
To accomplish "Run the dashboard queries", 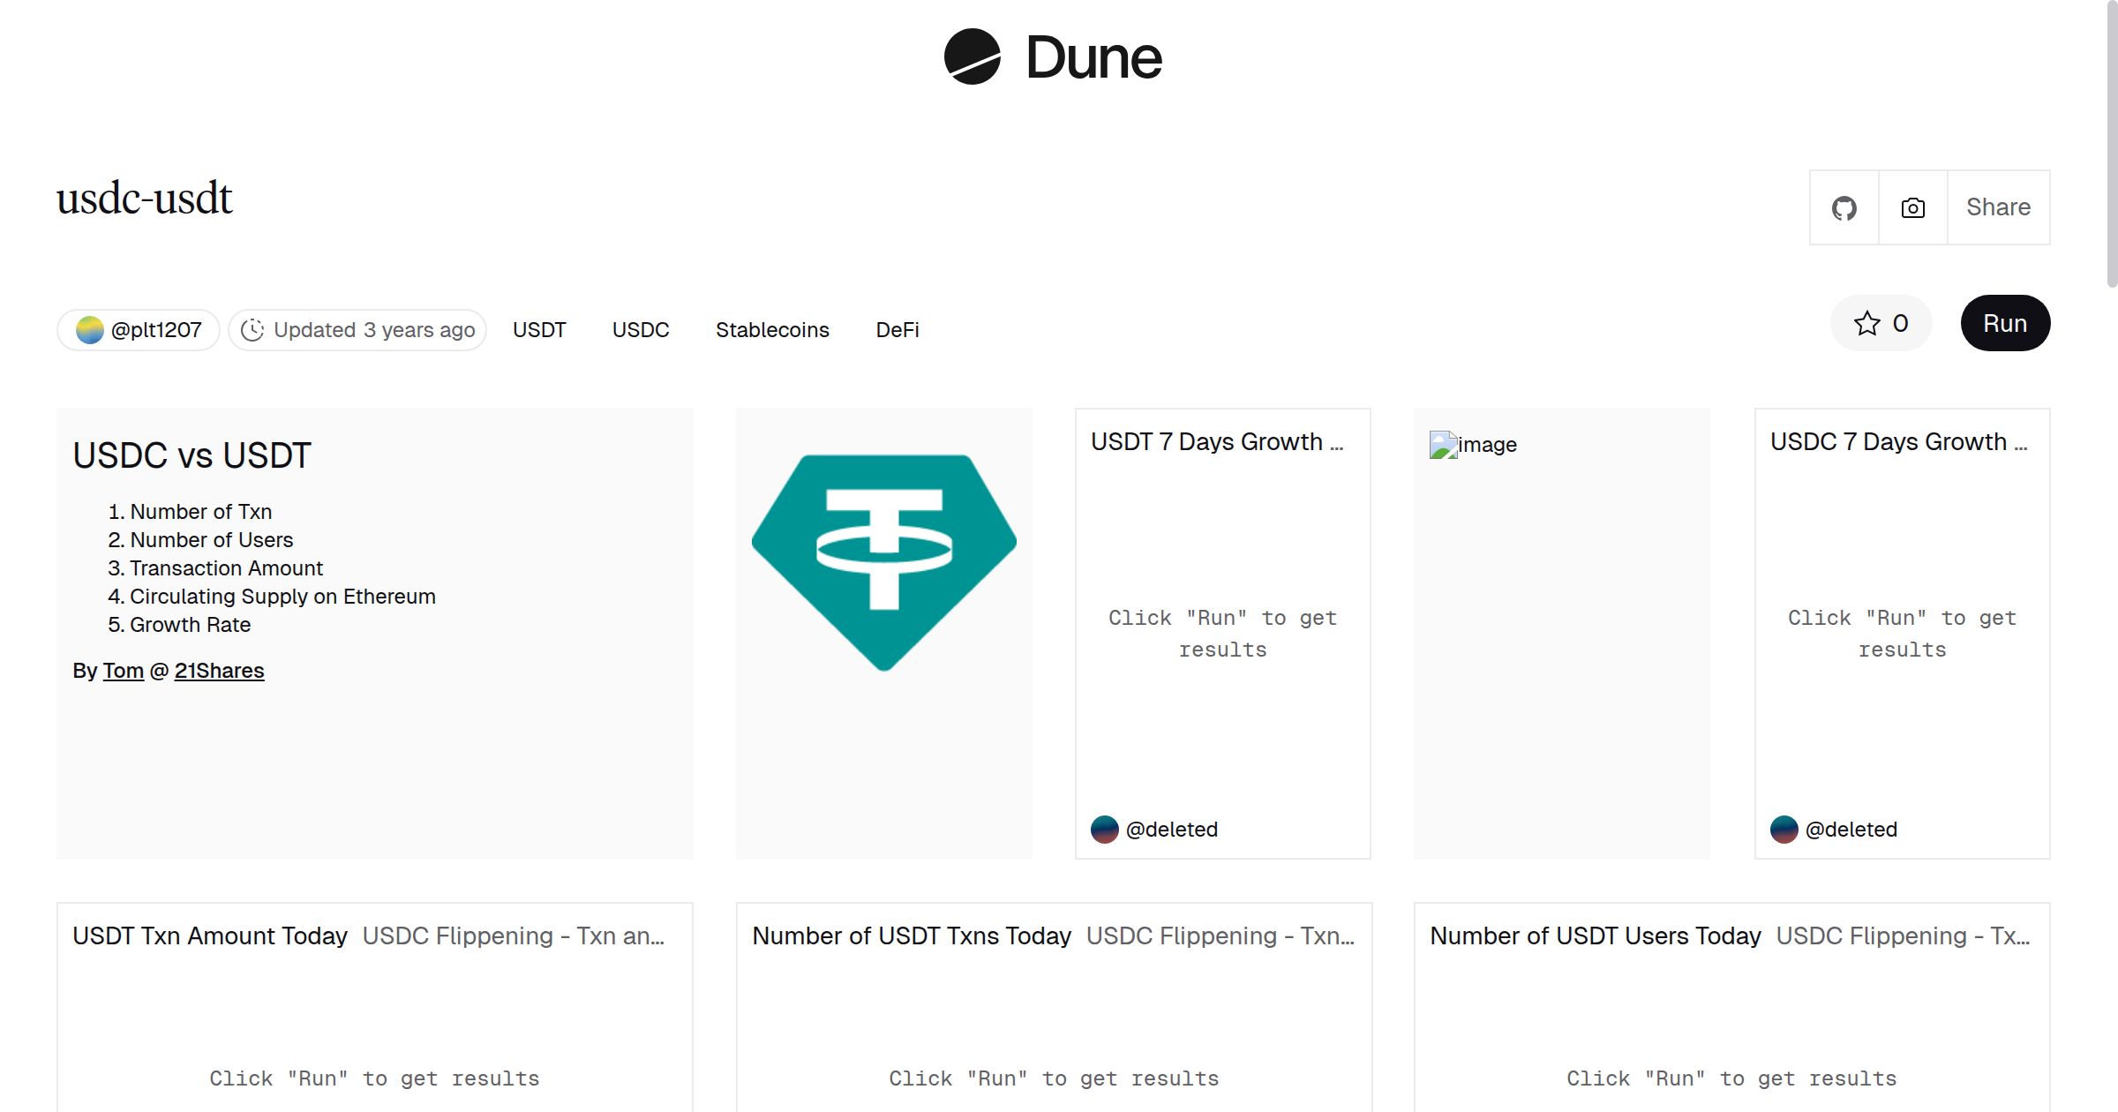I will coord(2004,323).
